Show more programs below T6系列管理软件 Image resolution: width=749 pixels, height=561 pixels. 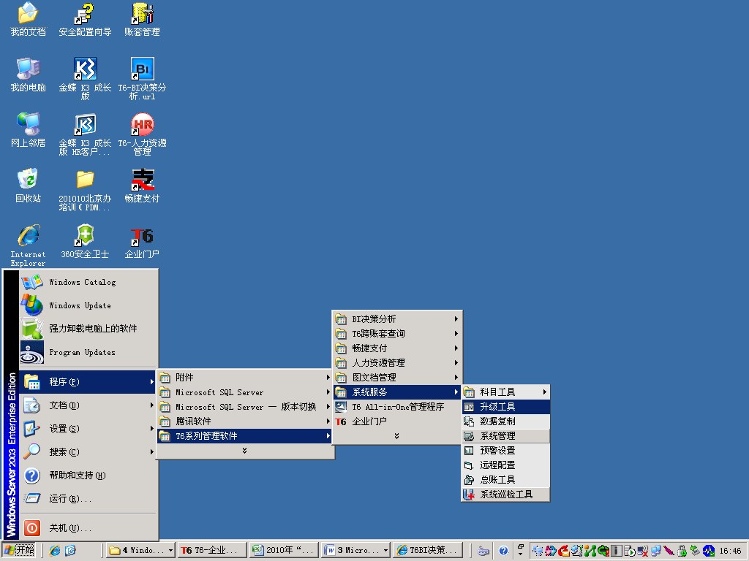click(244, 450)
